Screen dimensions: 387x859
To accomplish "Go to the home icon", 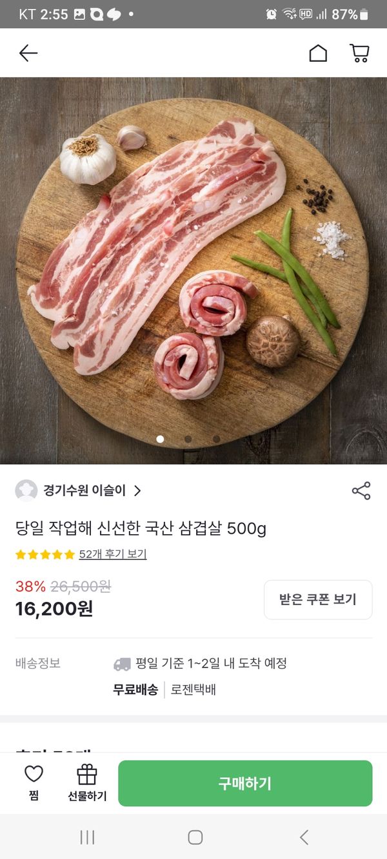I will [x=318, y=53].
